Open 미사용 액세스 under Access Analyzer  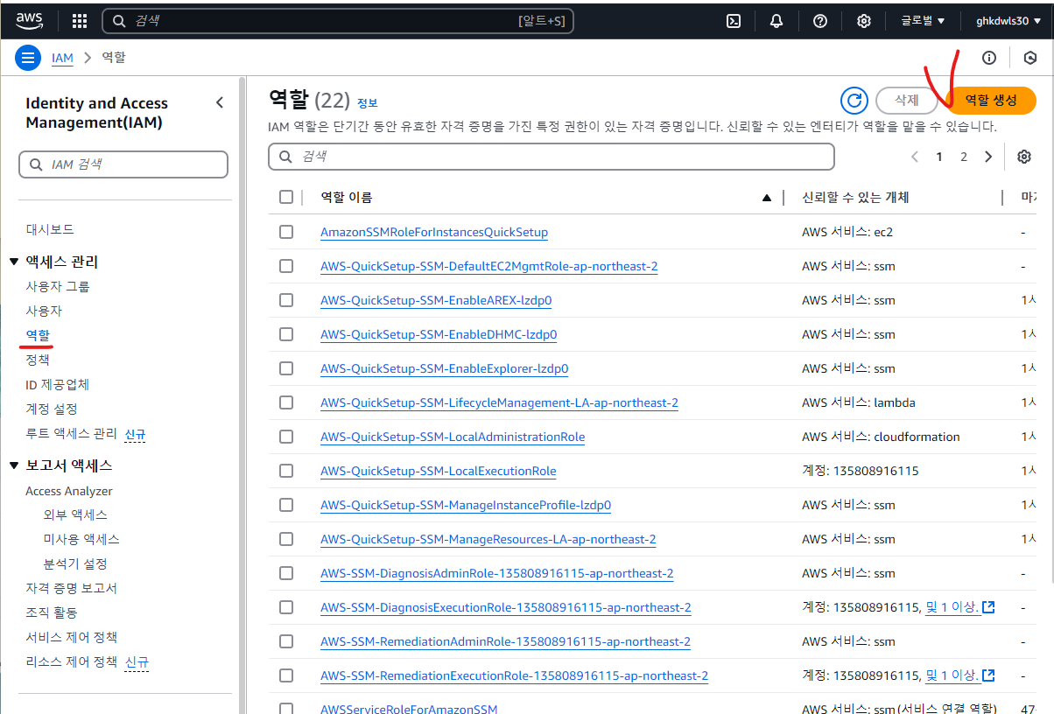pyautogui.click(x=81, y=539)
